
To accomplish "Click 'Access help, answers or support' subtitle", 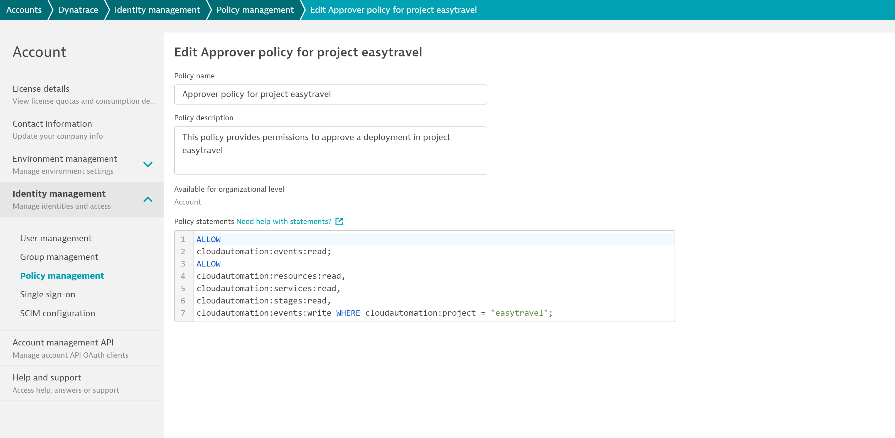I will 66,390.
